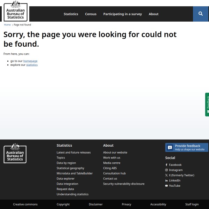
Task: Open Microdata and TableBuilder footer link
Action: click(x=75, y=173)
